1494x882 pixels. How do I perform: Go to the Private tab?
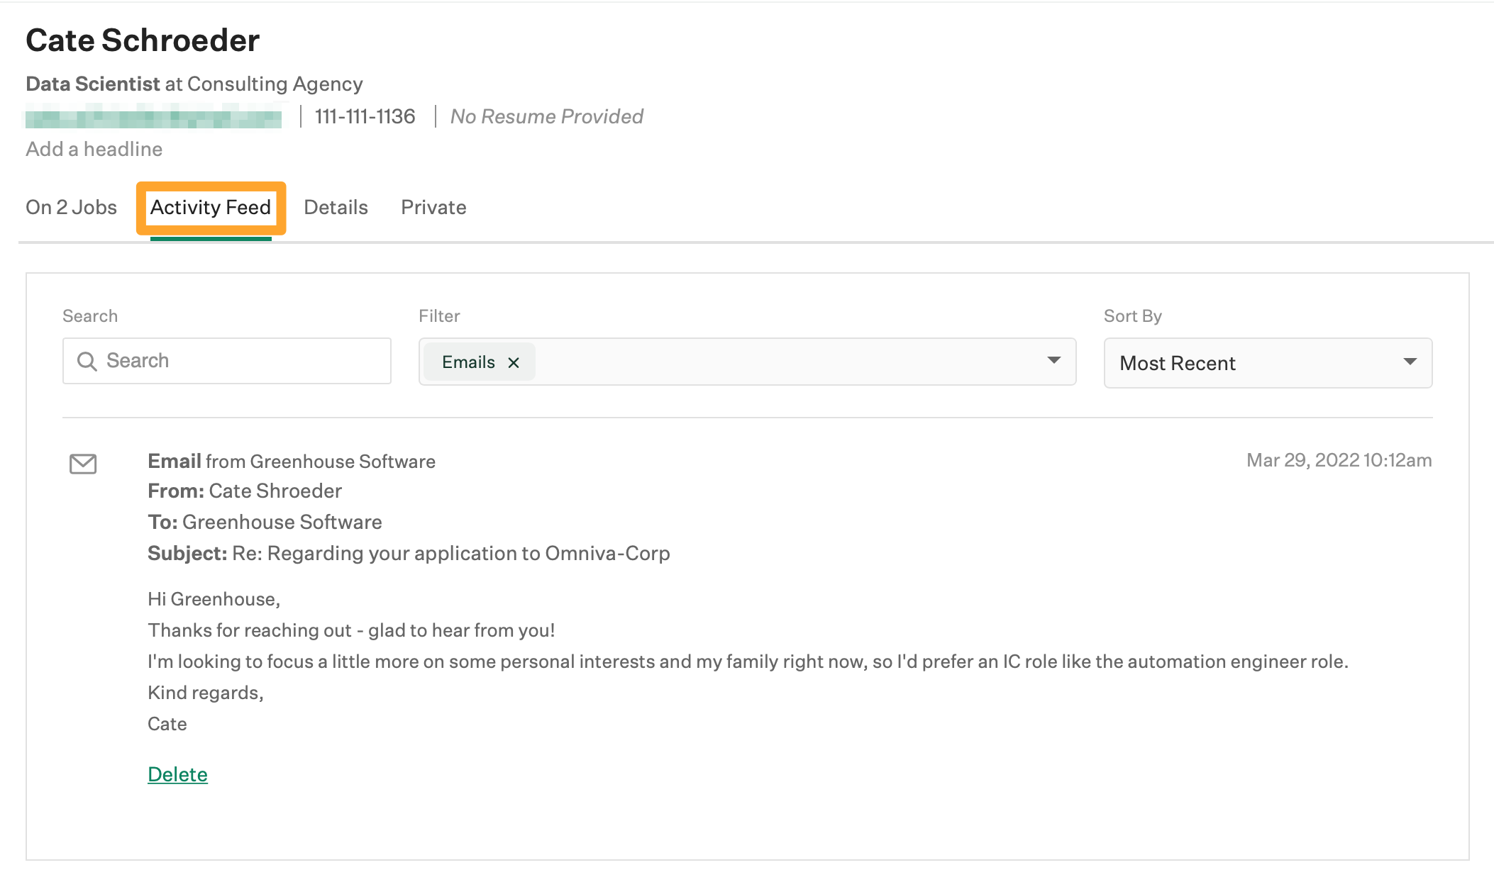point(433,208)
